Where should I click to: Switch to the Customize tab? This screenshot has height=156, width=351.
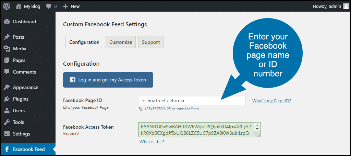pyautogui.click(x=121, y=42)
